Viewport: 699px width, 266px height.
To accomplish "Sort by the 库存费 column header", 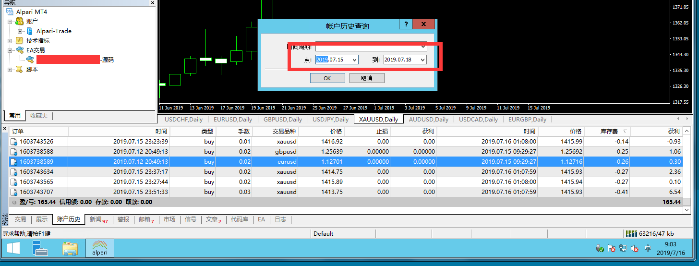I will click(x=606, y=131).
